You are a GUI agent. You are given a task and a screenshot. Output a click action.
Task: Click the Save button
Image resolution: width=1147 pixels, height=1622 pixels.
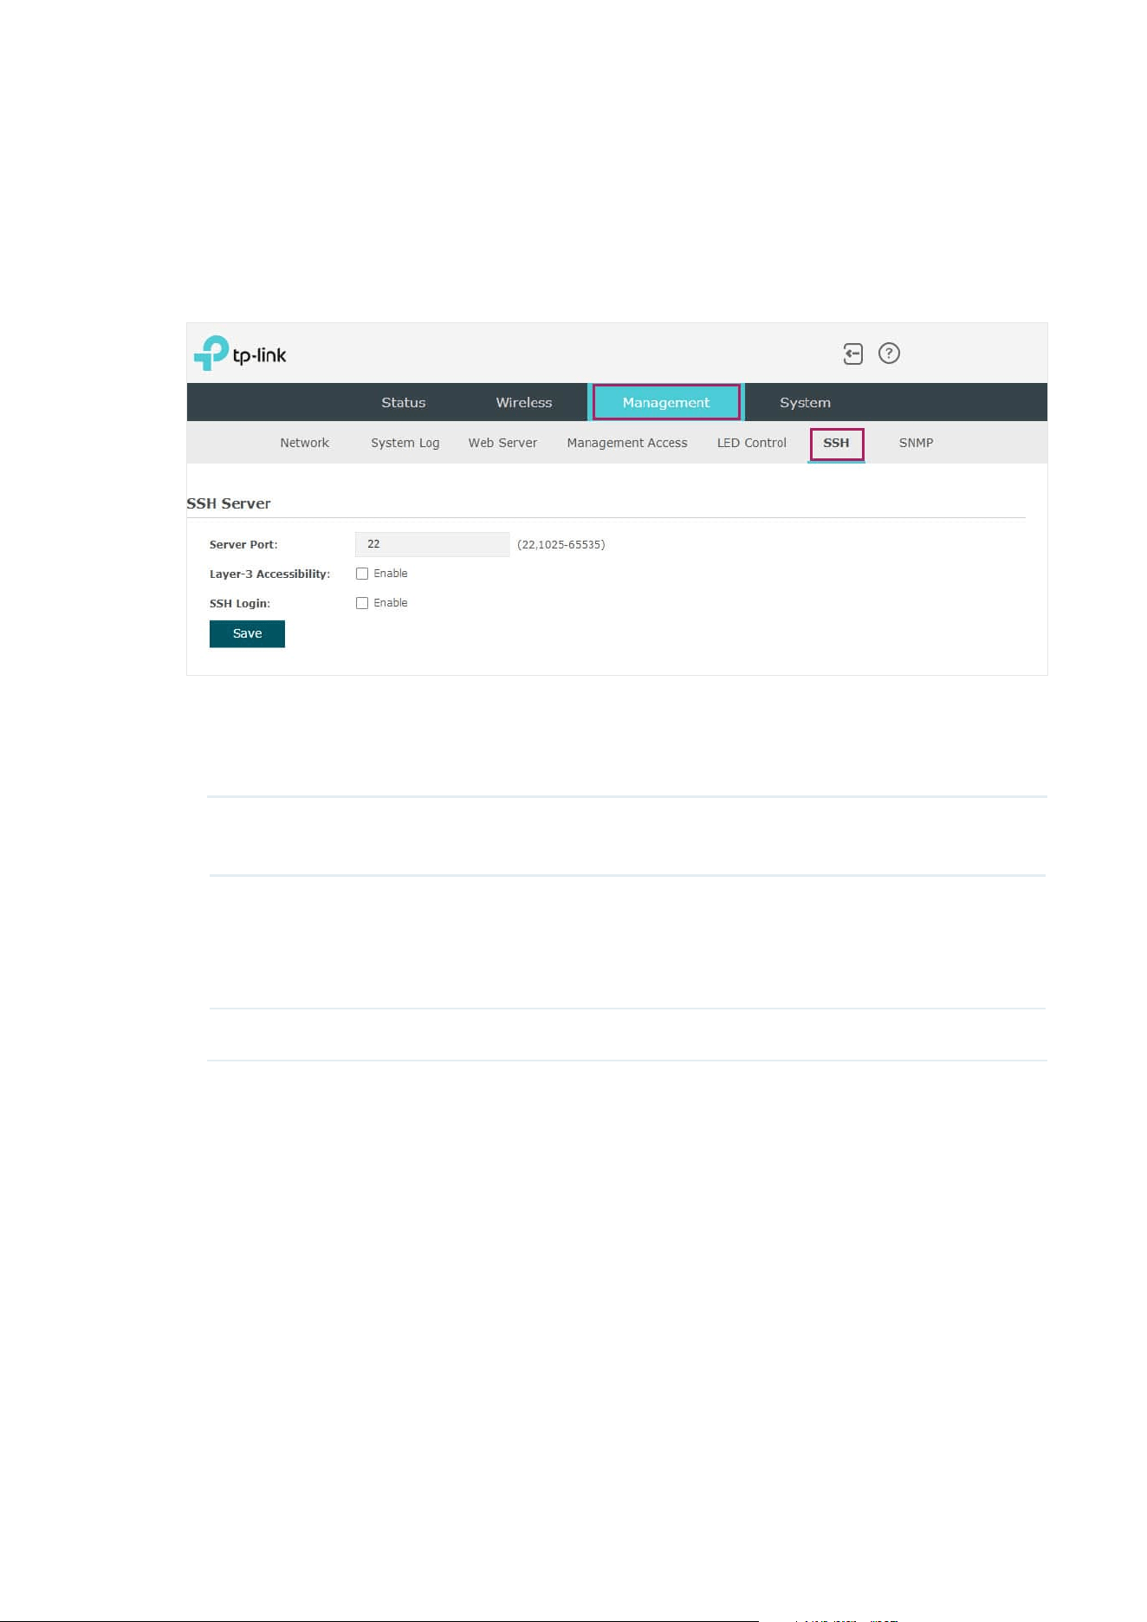click(247, 633)
